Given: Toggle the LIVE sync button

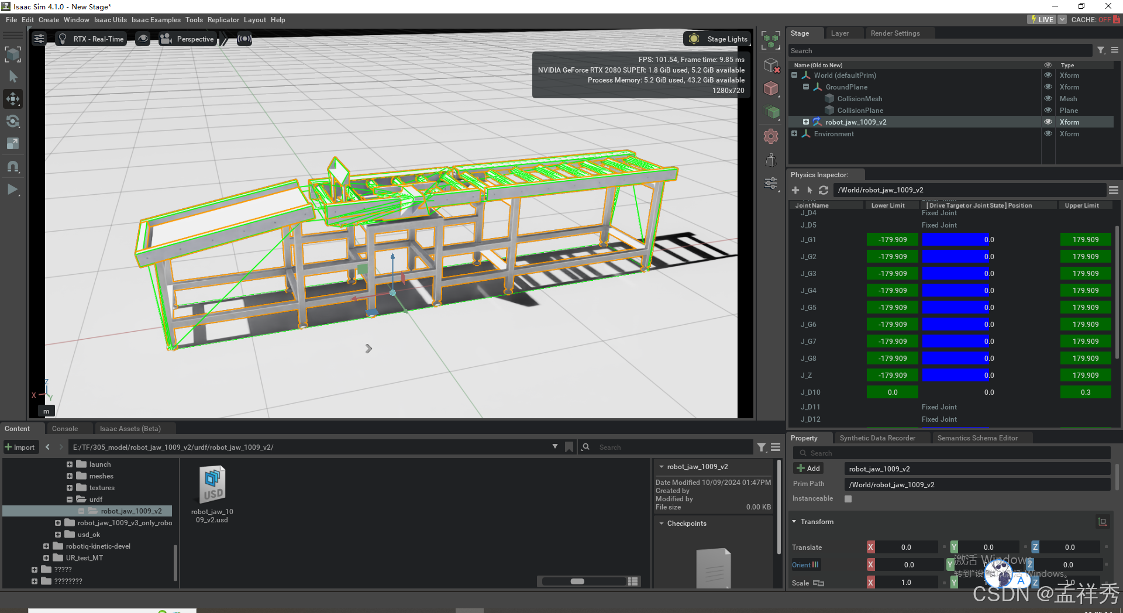Looking at the screenshot, I should 1042,19.
